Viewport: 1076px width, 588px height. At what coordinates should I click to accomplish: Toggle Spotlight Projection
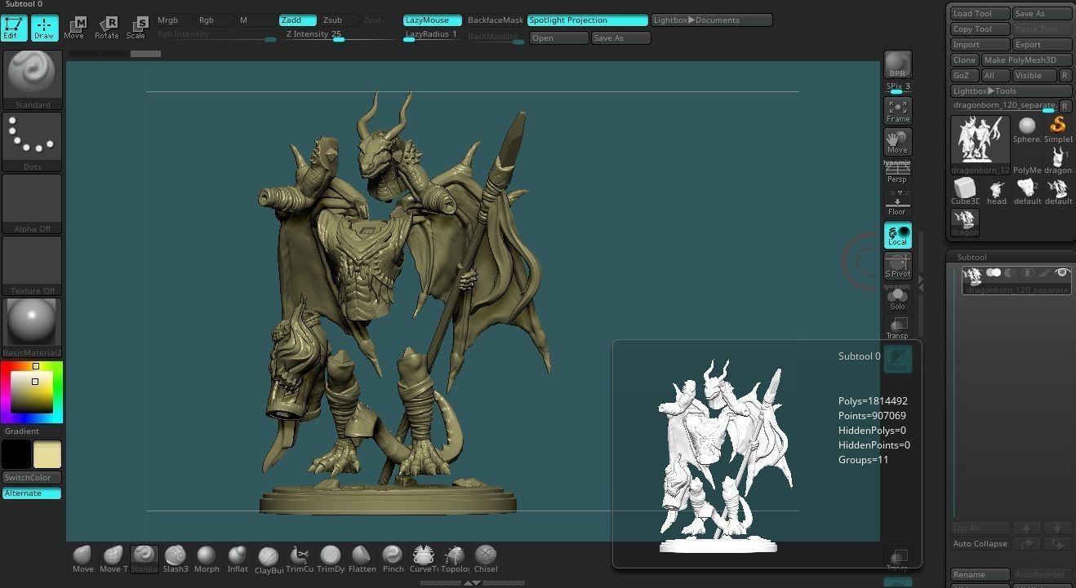tap(587, 20)
